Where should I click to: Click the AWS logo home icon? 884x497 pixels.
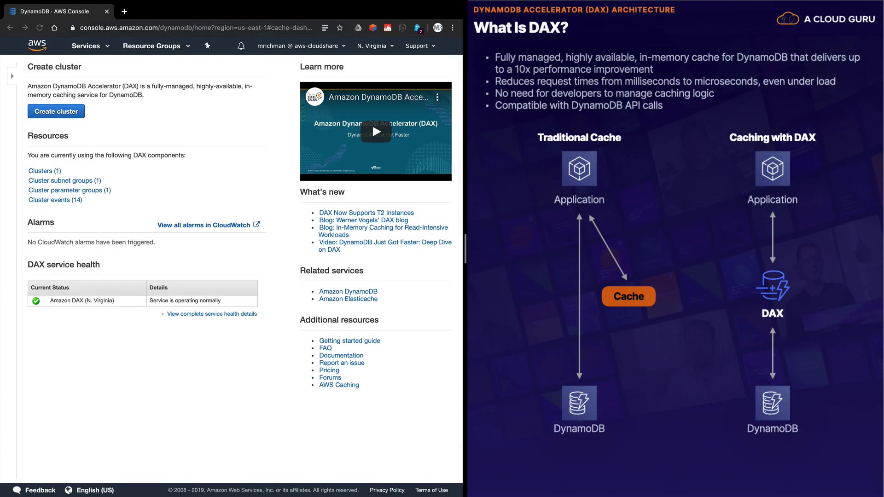pos(37,45)
